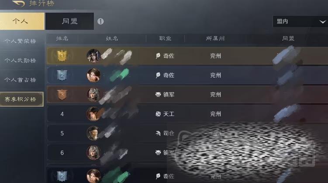The image size is (328, 183).
Task: Switch to the 个人 tab
Action: [22, 21]
